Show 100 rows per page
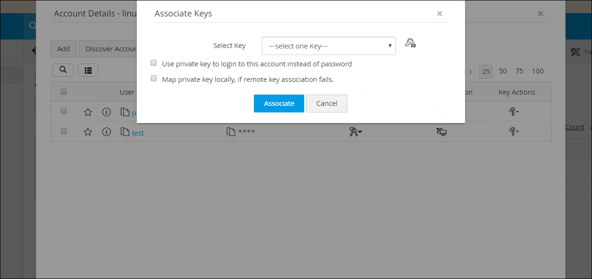Image resolution: width=592 pixels, height=279 pixels. tap(537, 71)
